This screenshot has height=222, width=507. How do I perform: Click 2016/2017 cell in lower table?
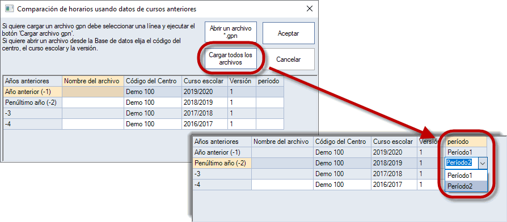coord(394,185)
